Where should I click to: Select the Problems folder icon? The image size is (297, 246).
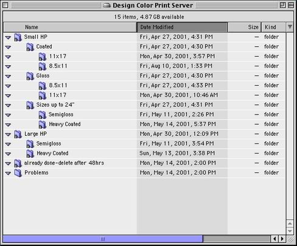[x=18, y=173]
